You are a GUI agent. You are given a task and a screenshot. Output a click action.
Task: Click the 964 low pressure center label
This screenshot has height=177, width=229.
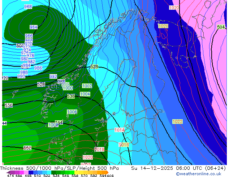click(x=34, y=27)
